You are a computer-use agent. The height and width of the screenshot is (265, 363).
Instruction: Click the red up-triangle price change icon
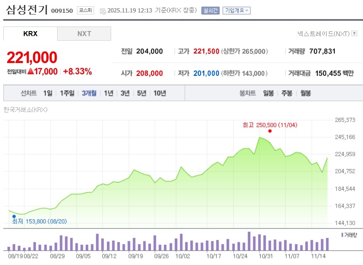[30, 71]
